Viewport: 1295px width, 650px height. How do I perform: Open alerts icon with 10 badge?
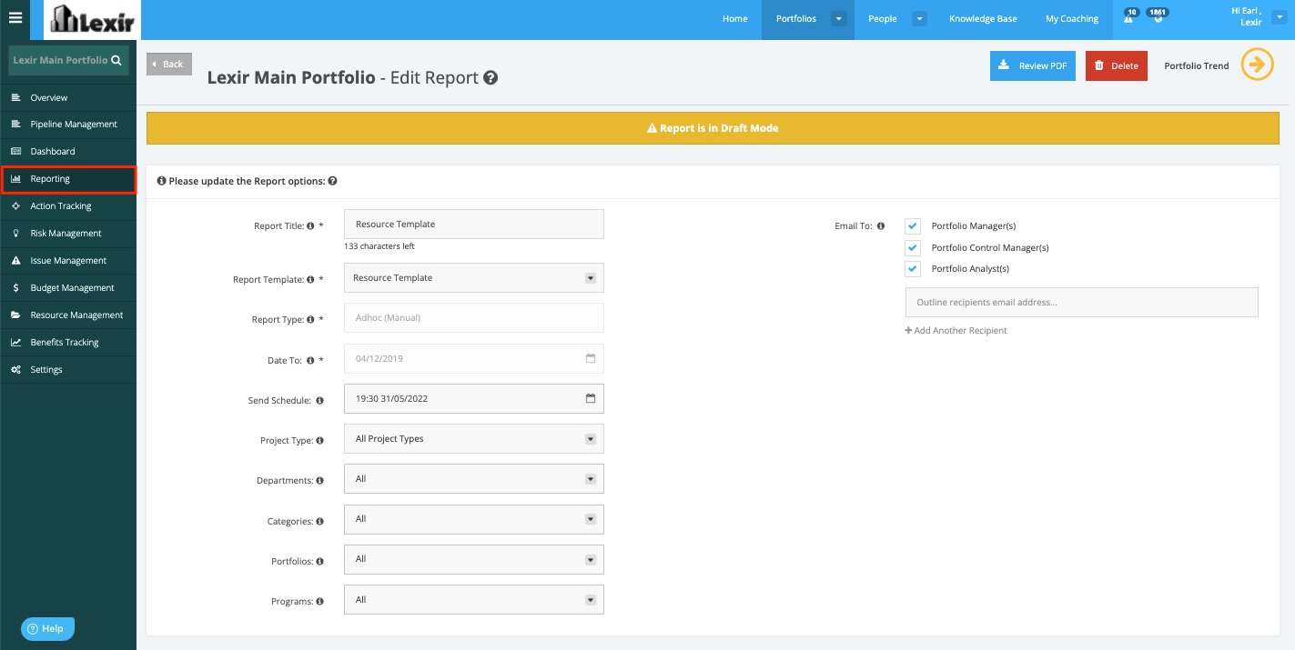tap(1129, 17)
